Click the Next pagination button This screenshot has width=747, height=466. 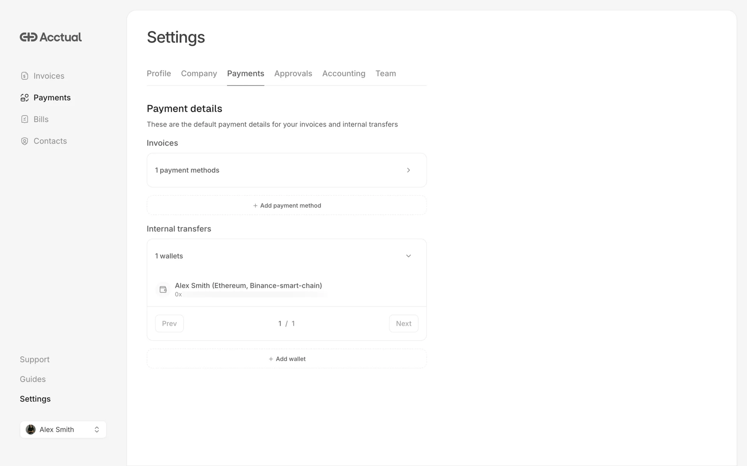[403, 323]
